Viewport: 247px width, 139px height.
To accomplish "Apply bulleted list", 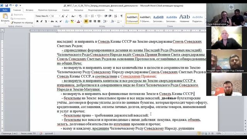I will point(86,16).
